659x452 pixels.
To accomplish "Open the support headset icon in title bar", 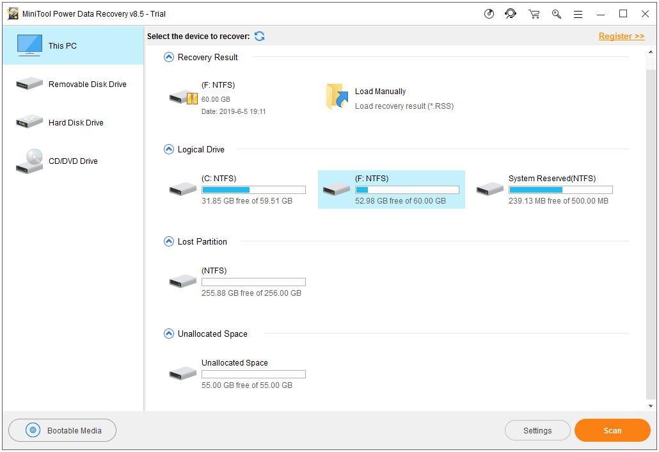I will (x=511, y=14).
